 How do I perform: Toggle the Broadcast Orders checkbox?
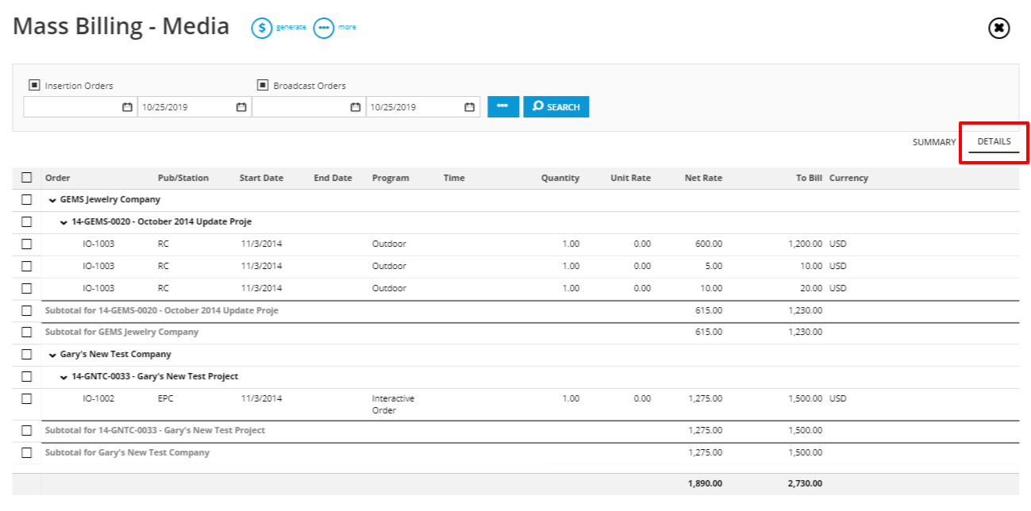[263, 85]
